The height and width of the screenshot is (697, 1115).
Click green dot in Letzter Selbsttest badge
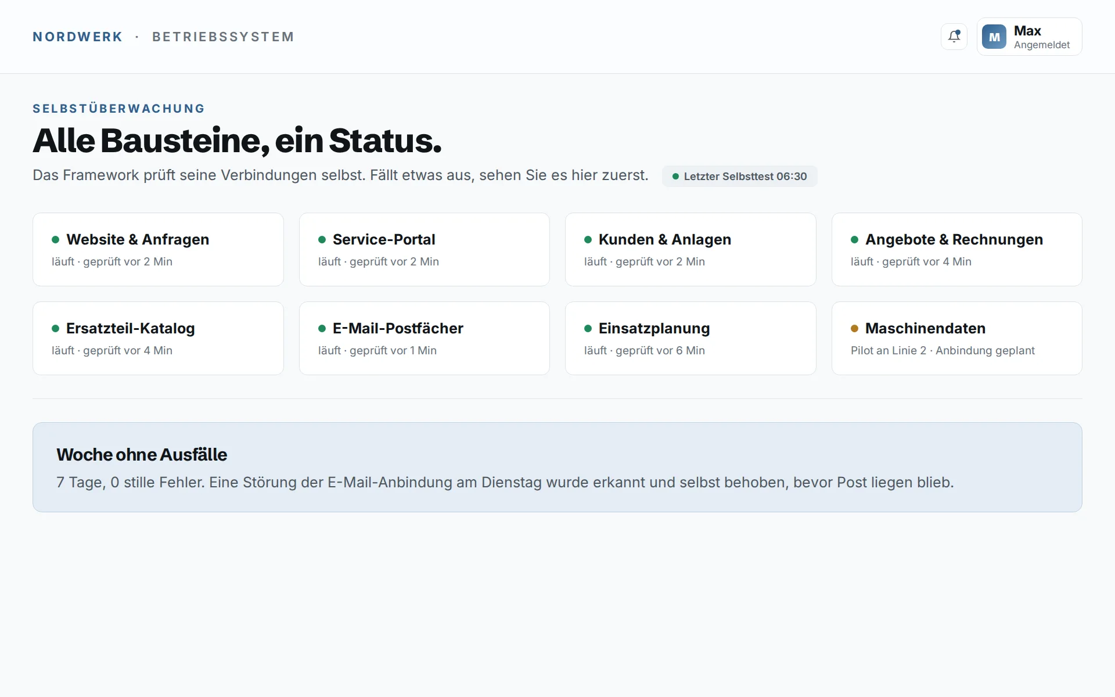[x=675, y=177]
